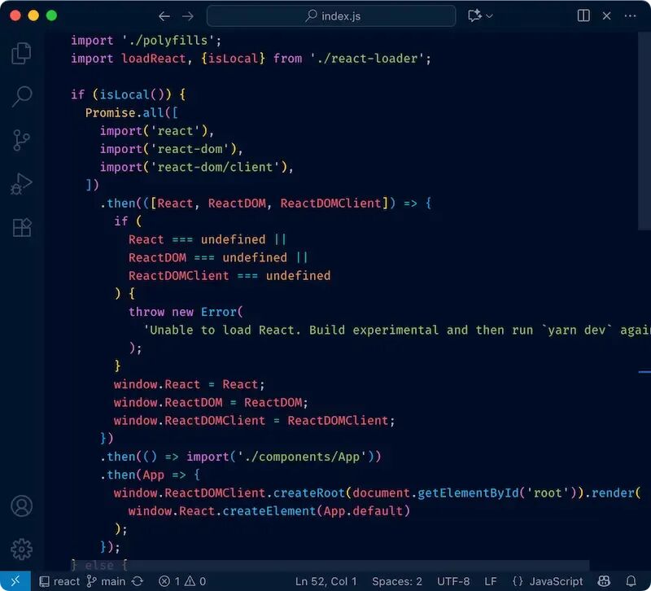Viewport: 651px width, 591px height.
Task: Open the Run and Debug view
Action: (22, 184)
